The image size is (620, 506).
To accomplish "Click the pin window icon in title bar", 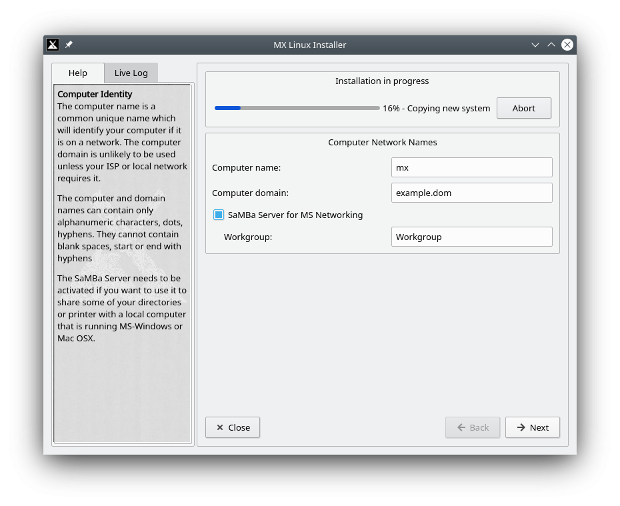I will (x=69, y=45).
